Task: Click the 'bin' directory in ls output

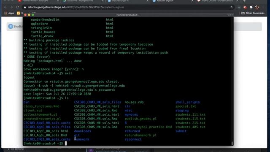Action: pos(26,102)
